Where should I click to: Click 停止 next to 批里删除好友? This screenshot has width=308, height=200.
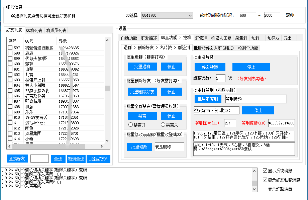172,92
